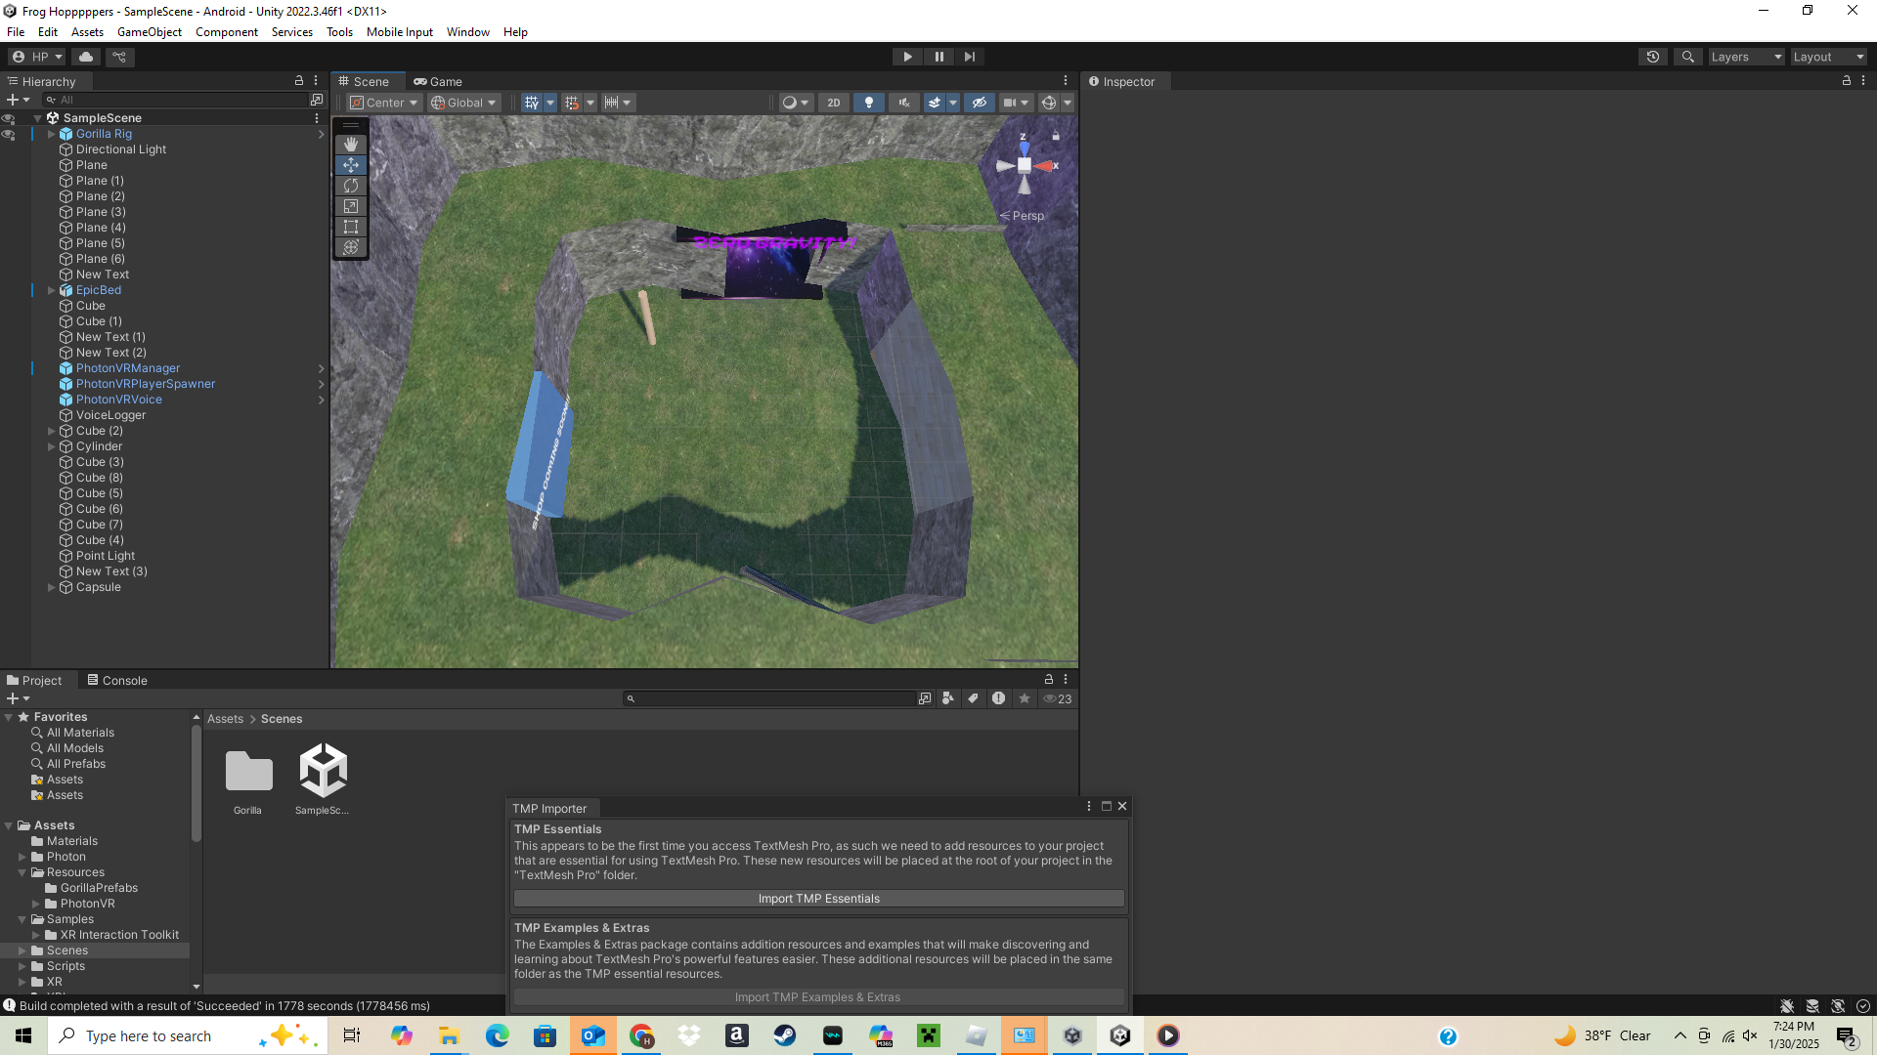The width and height of the screenshot is (1877, 1055).
Task: Toggle scene audio mute
Action: (x=904, y=103)
